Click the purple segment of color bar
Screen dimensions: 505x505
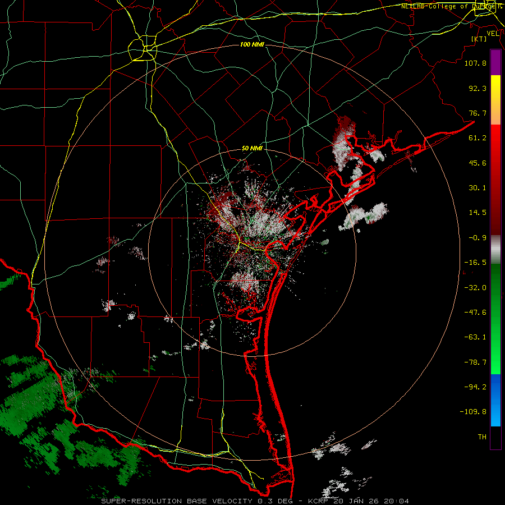(x=495, y=63)
